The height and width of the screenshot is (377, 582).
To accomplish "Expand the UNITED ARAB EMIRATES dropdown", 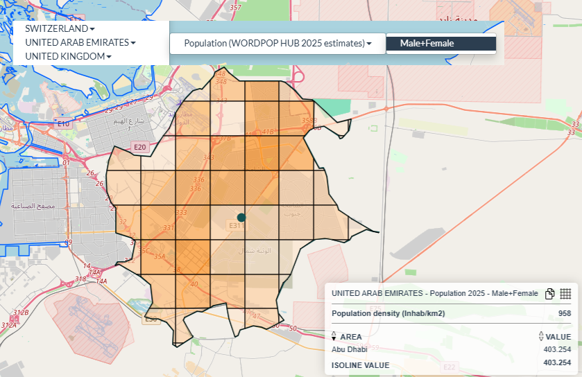I will click(80, 42).
